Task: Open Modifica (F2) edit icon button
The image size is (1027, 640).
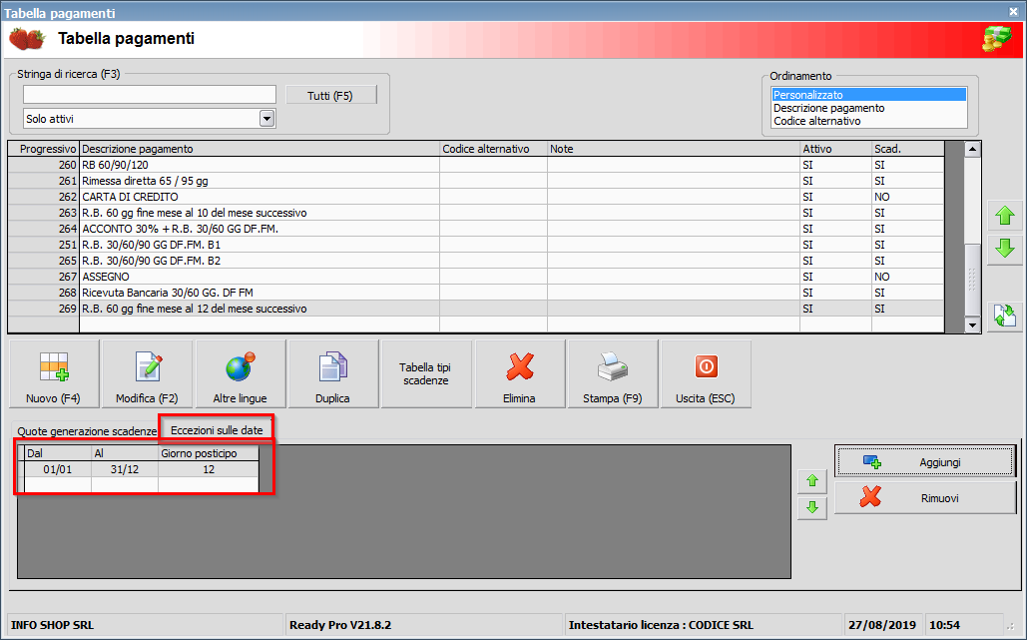Action: (x=148, y=374)
